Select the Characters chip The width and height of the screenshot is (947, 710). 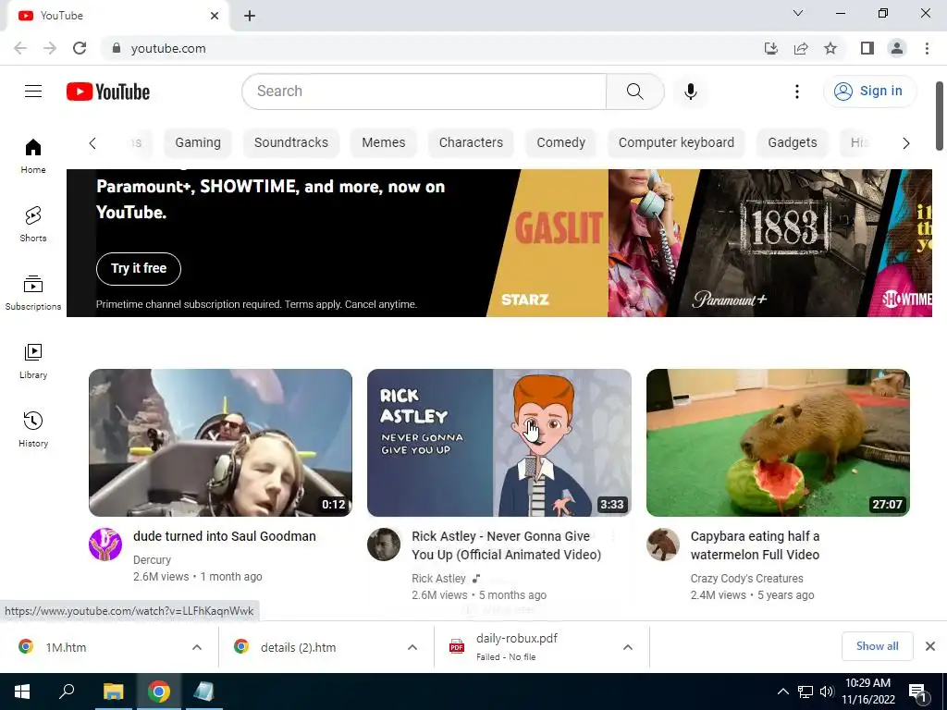point(471,142)
